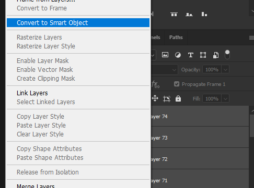
Task: Select Convert to Frame menu entry
Action: [x=78, y=8]
